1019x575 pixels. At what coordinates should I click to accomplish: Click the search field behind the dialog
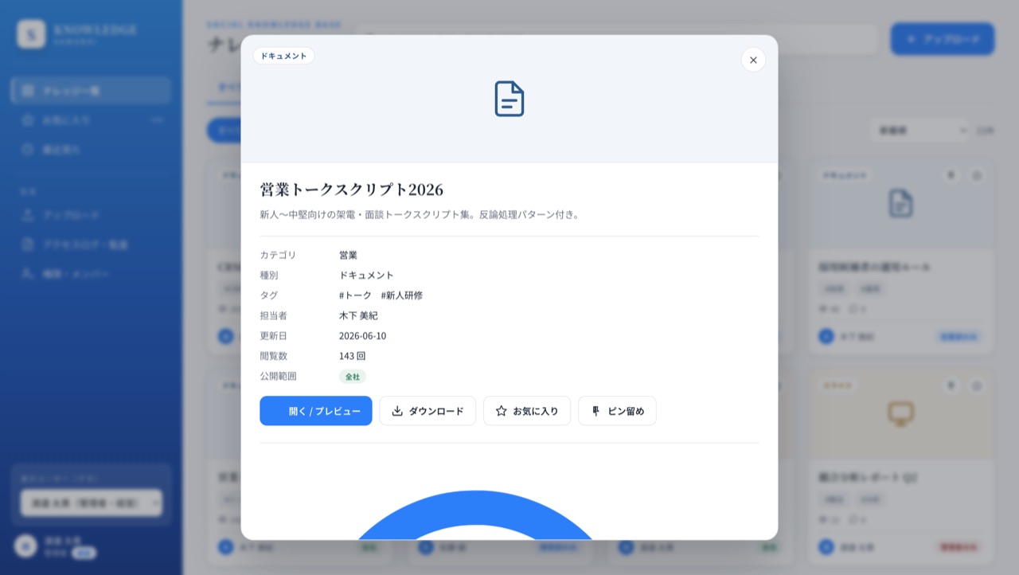pos(617,39)
